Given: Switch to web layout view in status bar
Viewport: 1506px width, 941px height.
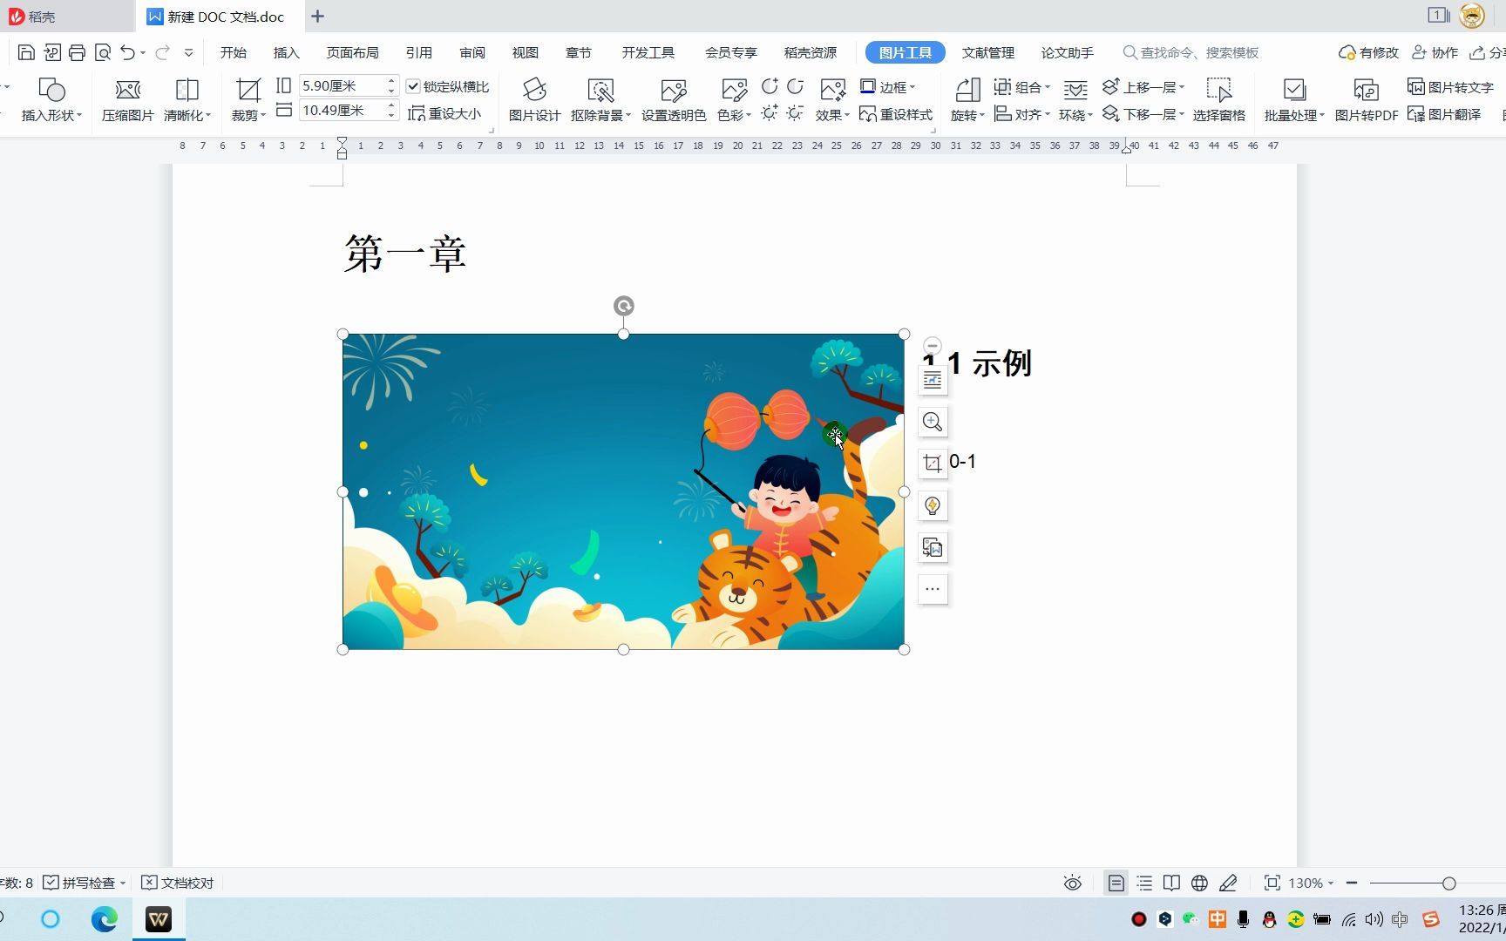Looking at the screenshot, I should 1200,883.
